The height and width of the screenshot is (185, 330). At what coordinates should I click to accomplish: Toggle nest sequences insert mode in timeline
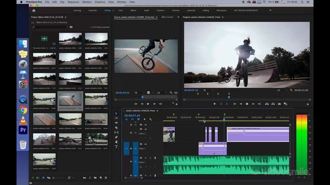point(126,119)
